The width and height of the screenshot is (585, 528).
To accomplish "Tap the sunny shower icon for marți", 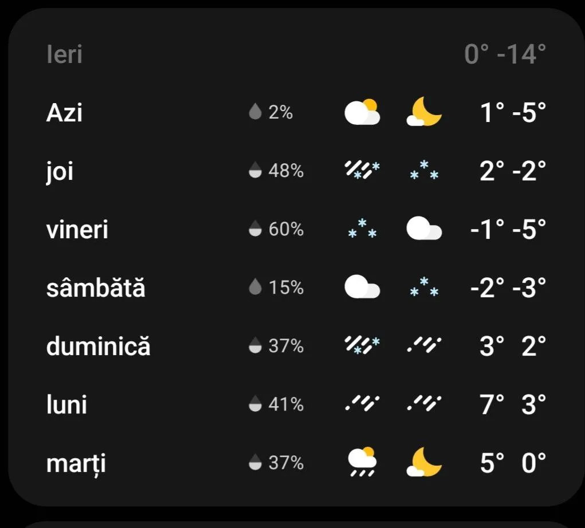I will [x=362, y=462].
